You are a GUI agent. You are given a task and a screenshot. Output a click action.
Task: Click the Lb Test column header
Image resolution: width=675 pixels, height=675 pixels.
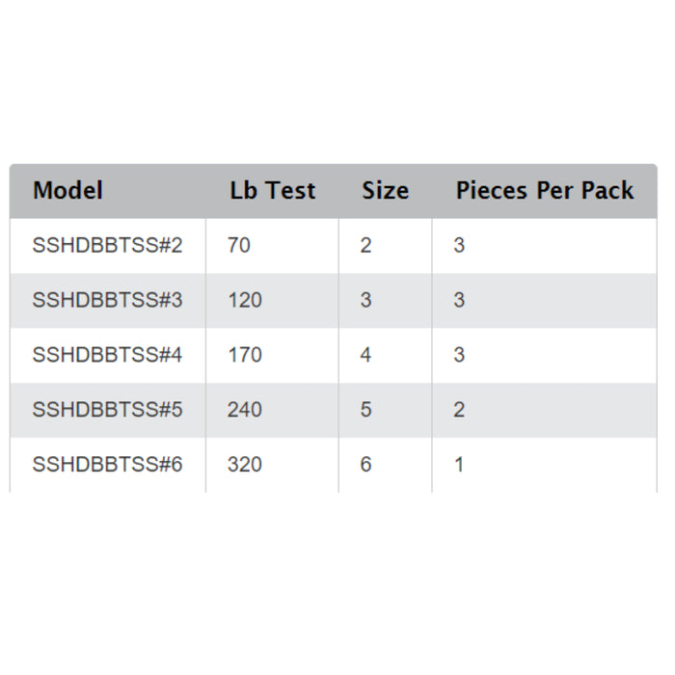click(x=273, y=190)
